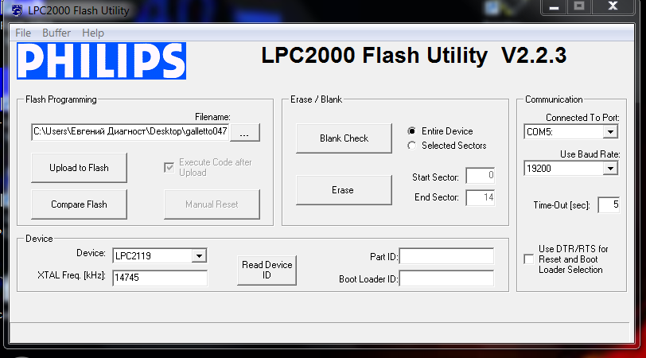This screenshot has width=646, height=358.
Task: Close the LPC2000 Flash Utility window
Action: click(613, 7)
